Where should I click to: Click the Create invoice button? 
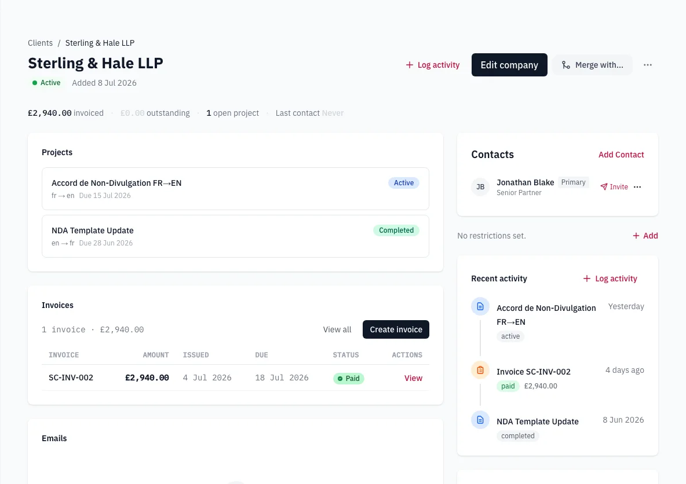point(396,329)
